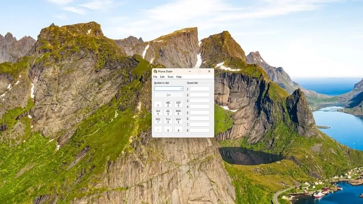Click the WXY 9 keypad button
Screen dimensions: 363x204
(178, 121)
